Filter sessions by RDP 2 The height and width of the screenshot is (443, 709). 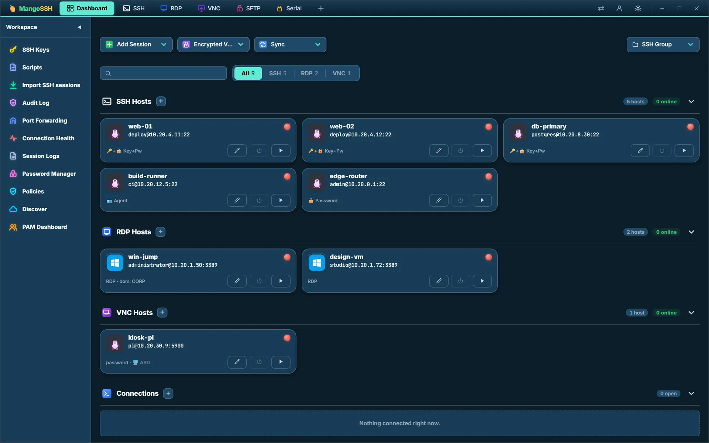coord(309,73)
